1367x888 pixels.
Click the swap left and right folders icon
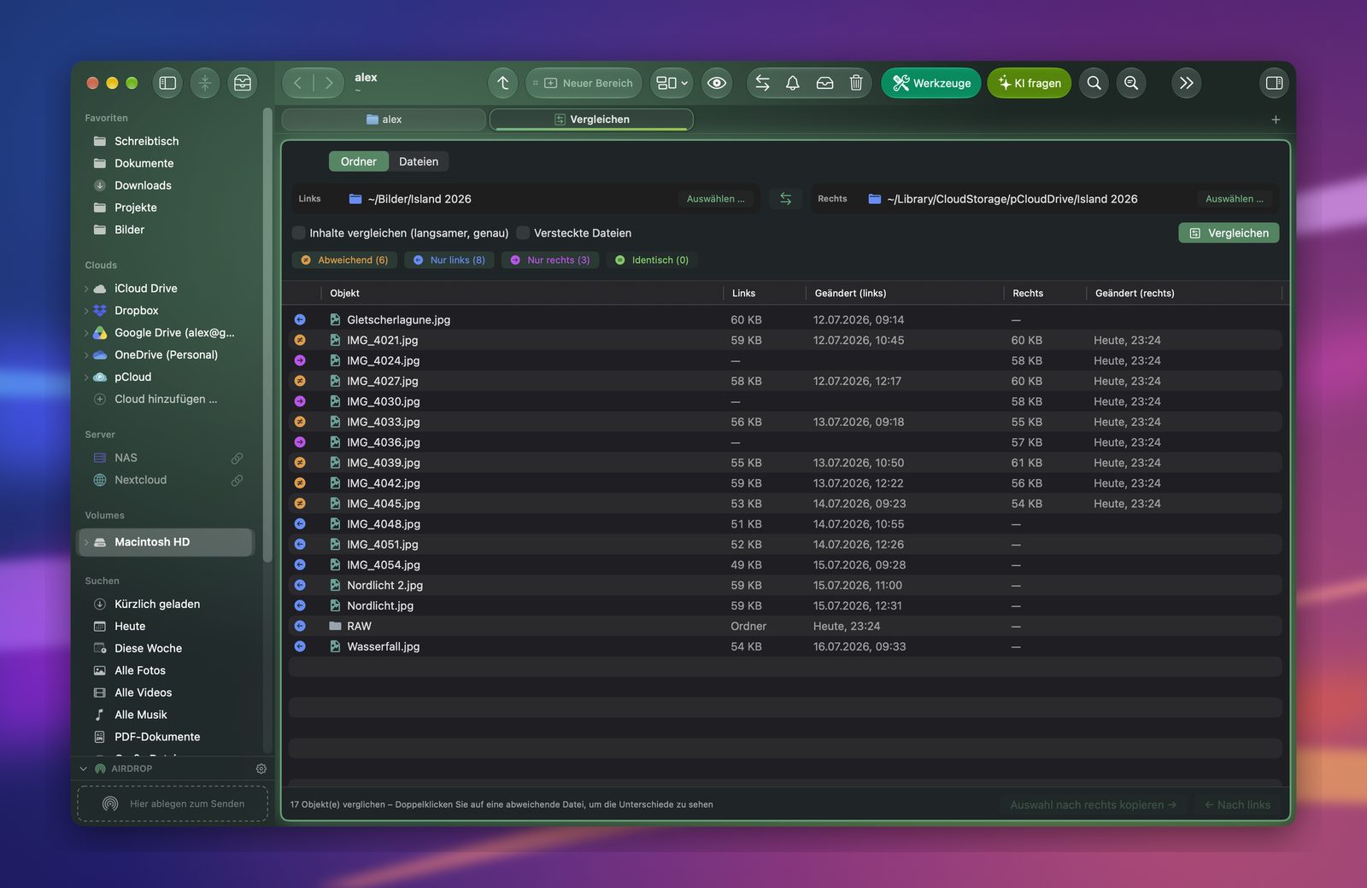(x=785, y=199)
